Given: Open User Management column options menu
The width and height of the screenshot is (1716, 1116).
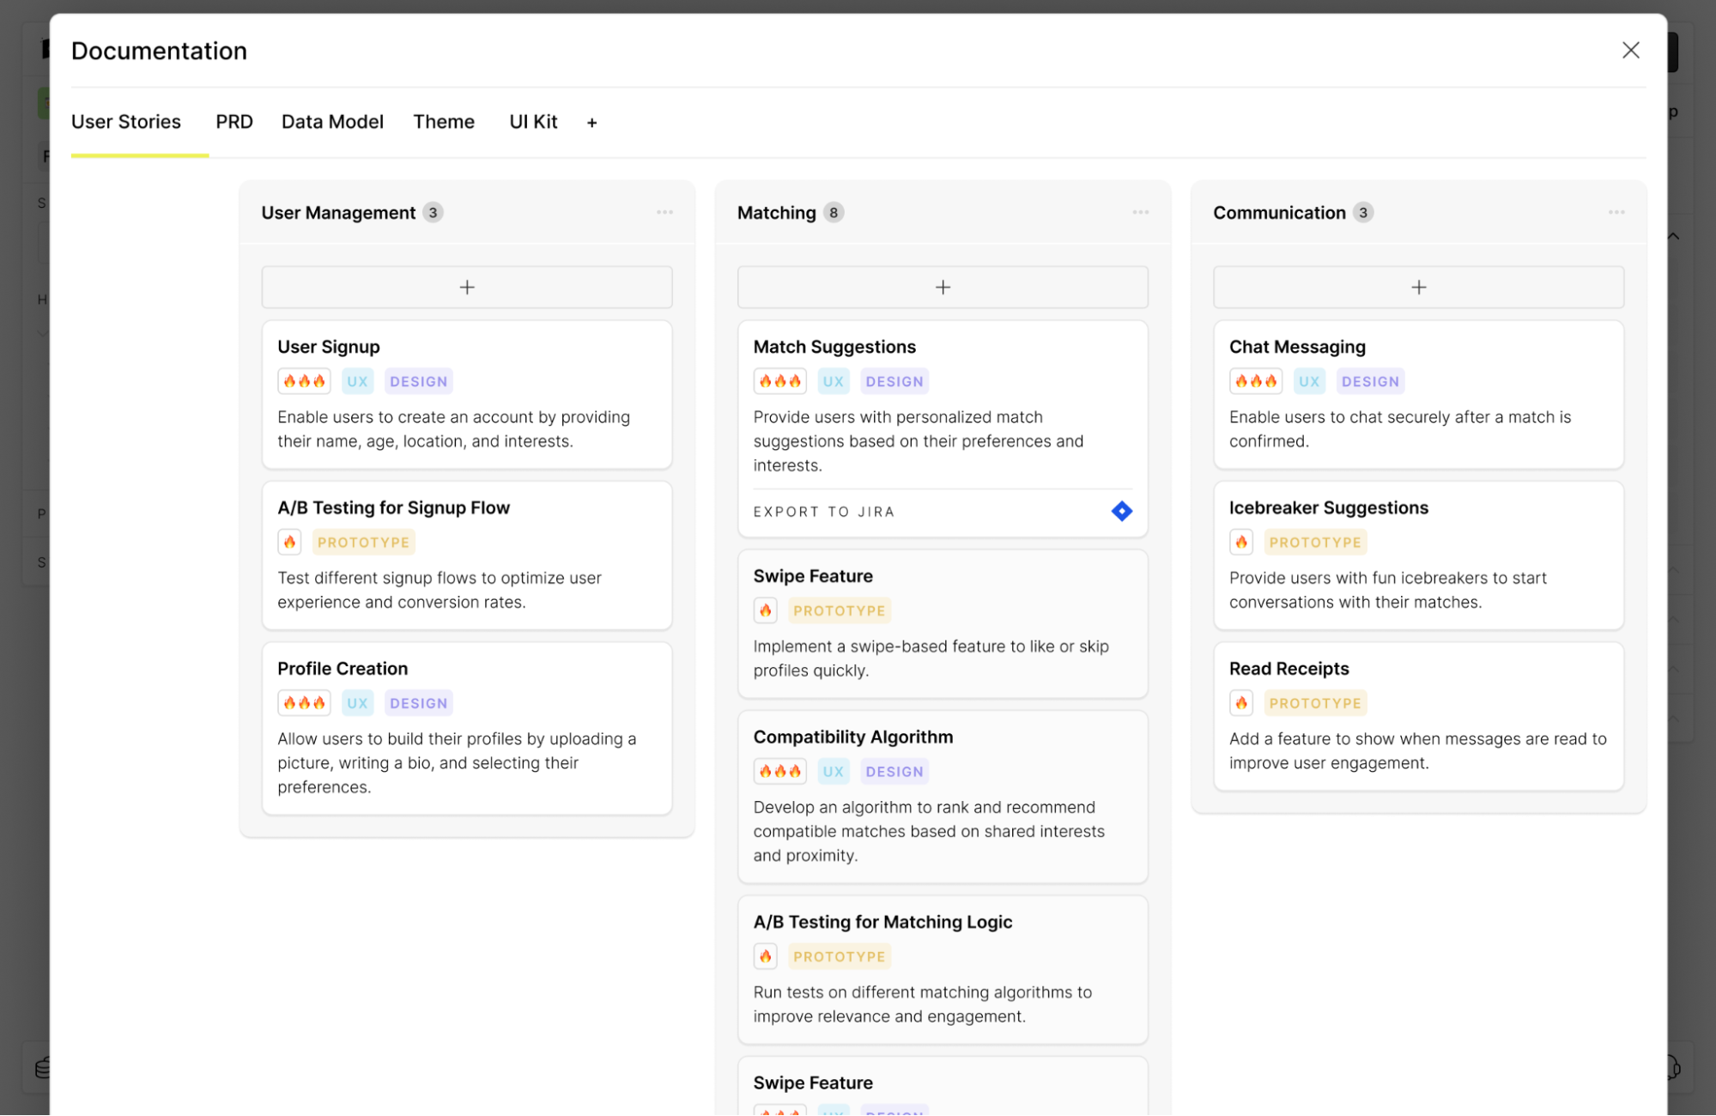Looking at the screenshot, I should [664, 212].
